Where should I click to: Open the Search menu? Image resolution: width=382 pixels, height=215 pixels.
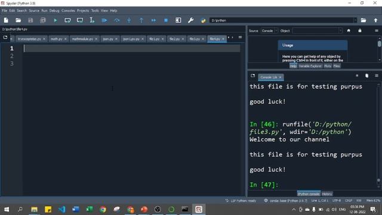click(x=21, y=11)
